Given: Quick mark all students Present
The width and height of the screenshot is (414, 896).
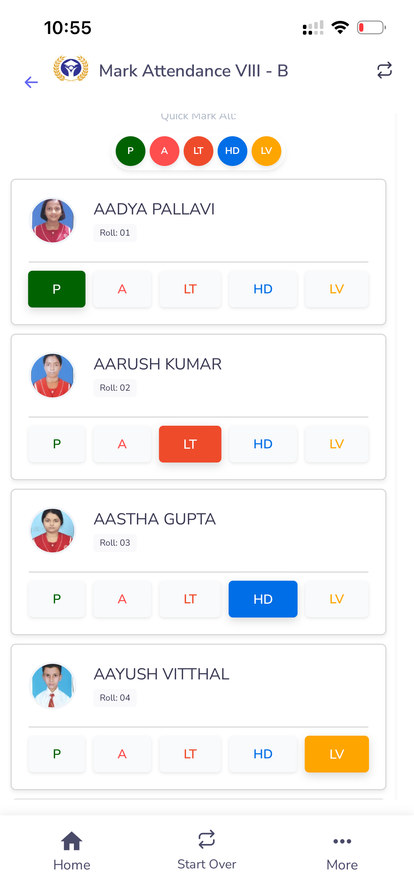Looking at the screenshot, I should (131, 151).
